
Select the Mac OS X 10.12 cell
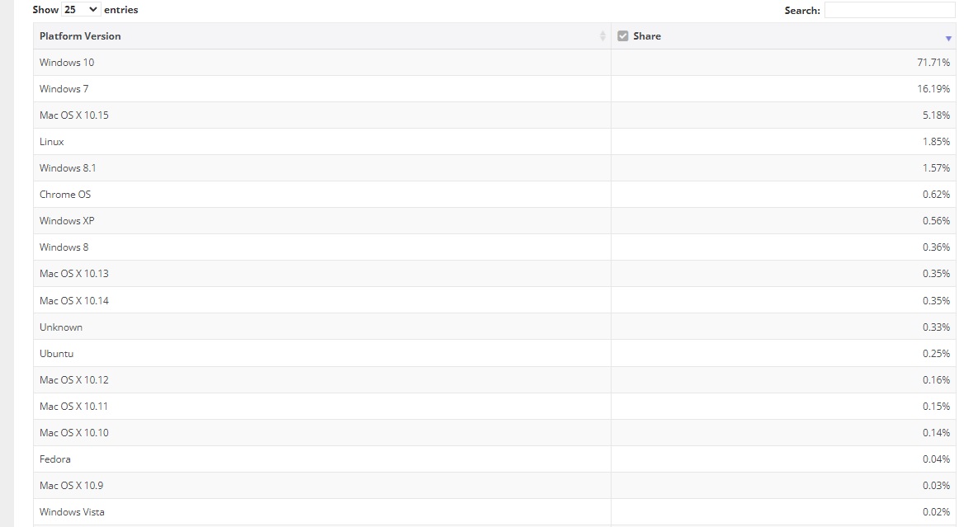point(322,380)
